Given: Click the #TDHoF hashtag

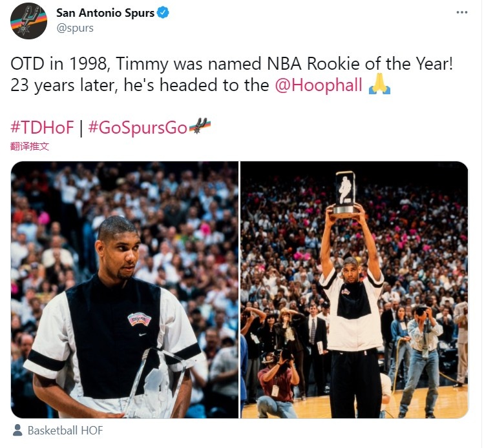Looking at the screenshot, I should [x=42, y=127].
